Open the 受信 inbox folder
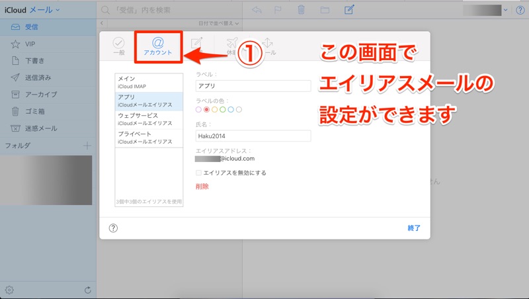Image resolution: width=529 pixels, height=299 pixels. click(48, 27)
